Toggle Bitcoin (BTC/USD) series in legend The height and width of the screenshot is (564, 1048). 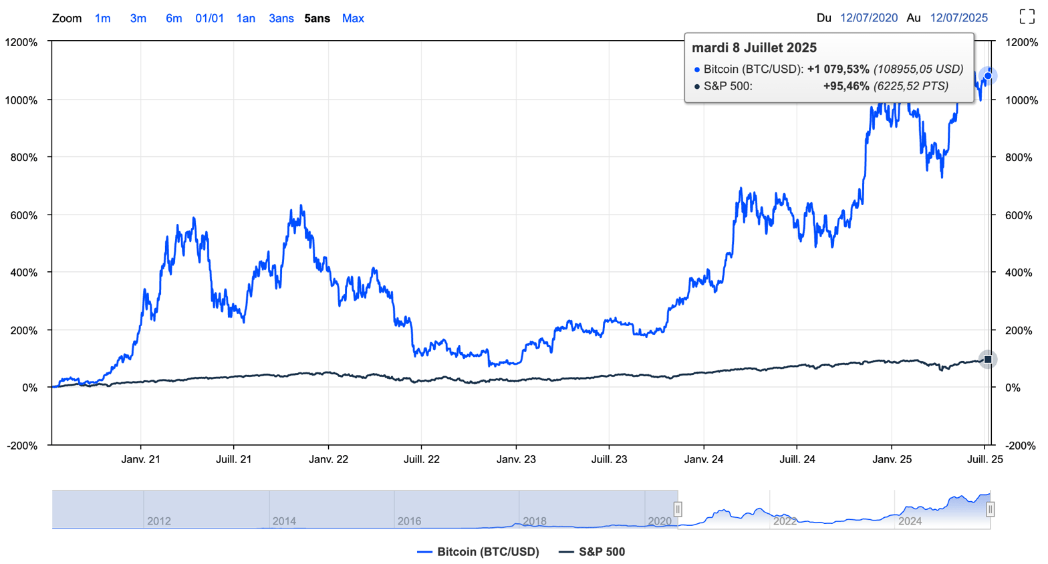pyautogui.click(x=487, y=552)
